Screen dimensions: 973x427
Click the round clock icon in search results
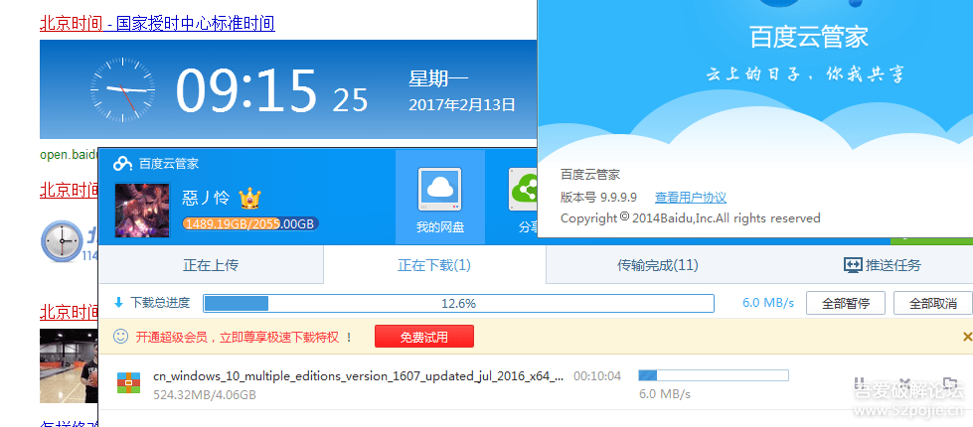click(61, 241)
